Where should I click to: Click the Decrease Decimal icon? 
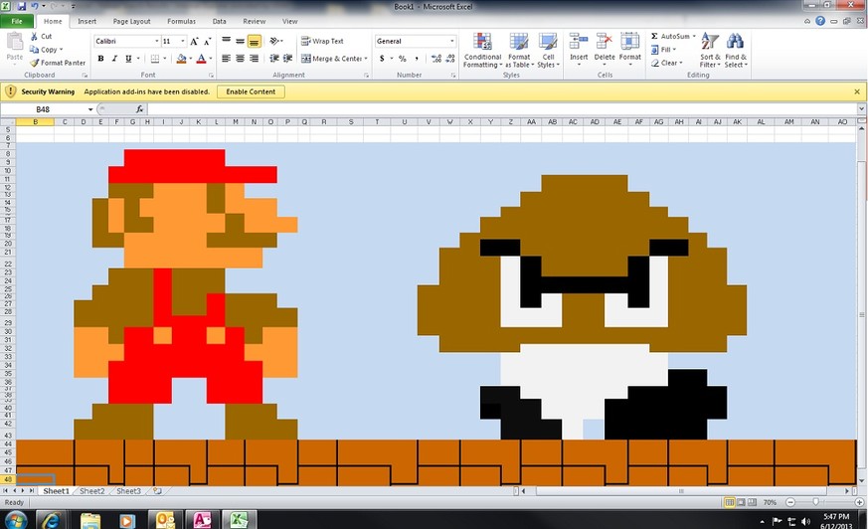[450, 59]
